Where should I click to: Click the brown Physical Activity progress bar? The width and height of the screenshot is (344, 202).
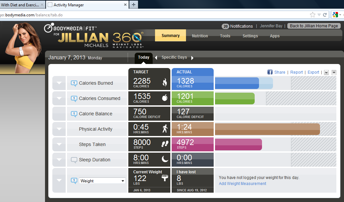point(267,129)
